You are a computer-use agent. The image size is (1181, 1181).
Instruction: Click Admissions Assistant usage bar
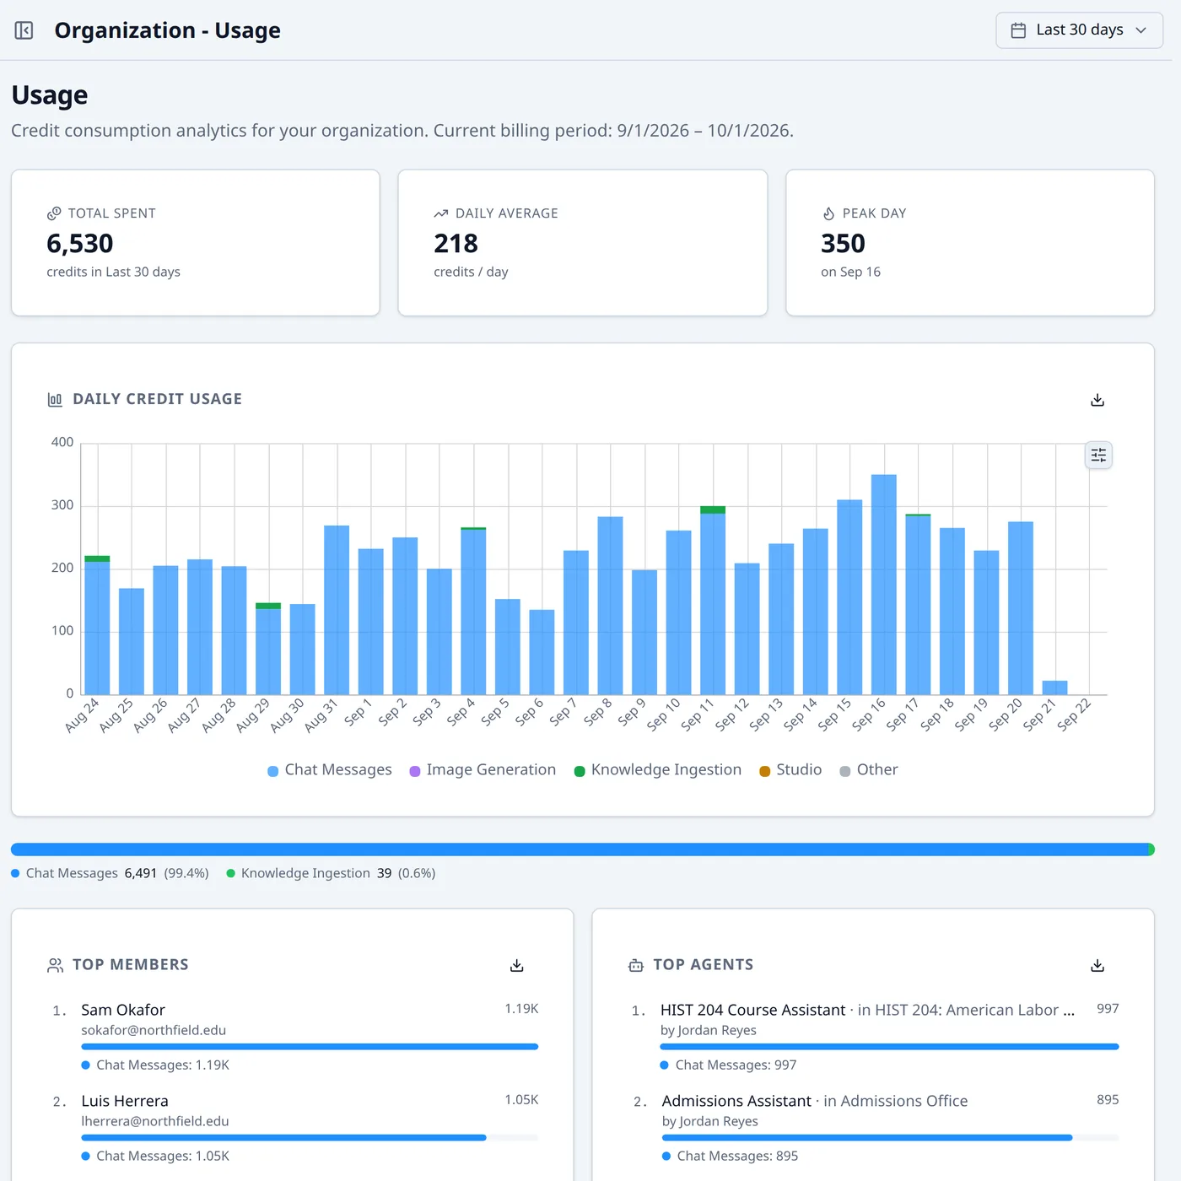(x=867, y=1138)
